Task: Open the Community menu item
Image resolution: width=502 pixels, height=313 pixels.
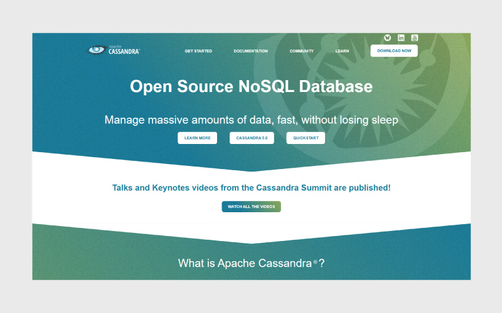Action: pos(302,51)
